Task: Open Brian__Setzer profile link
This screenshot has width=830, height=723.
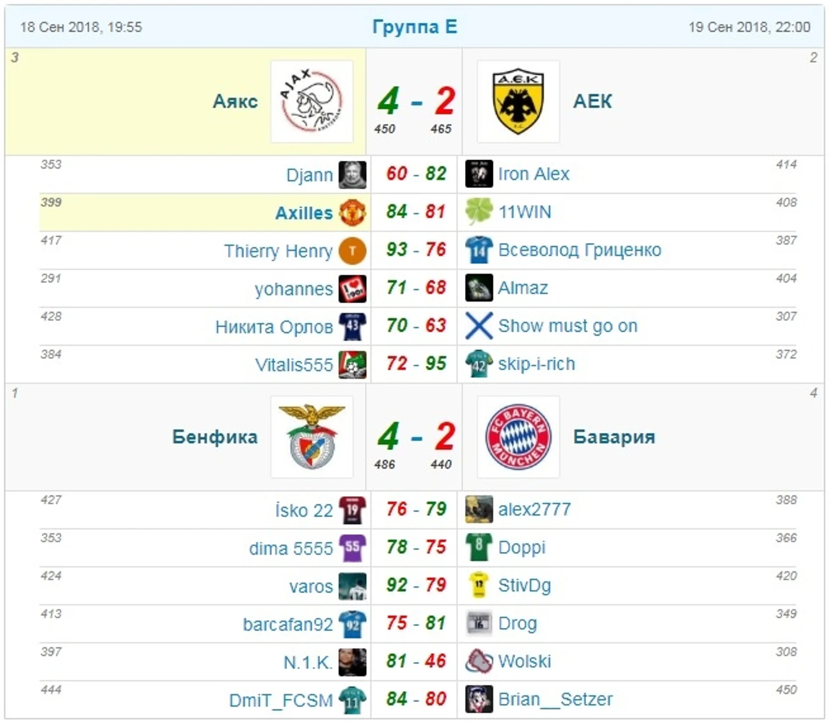Action: pos(555,699)
